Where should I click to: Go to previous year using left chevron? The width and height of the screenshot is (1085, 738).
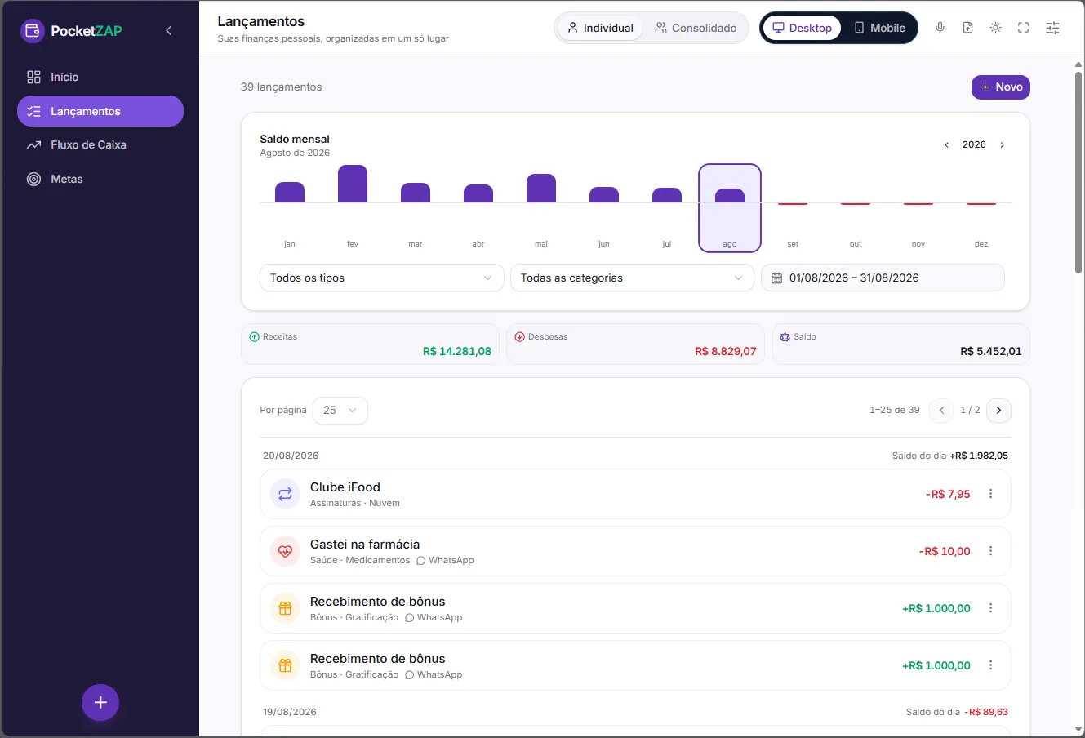pos(947,144)
